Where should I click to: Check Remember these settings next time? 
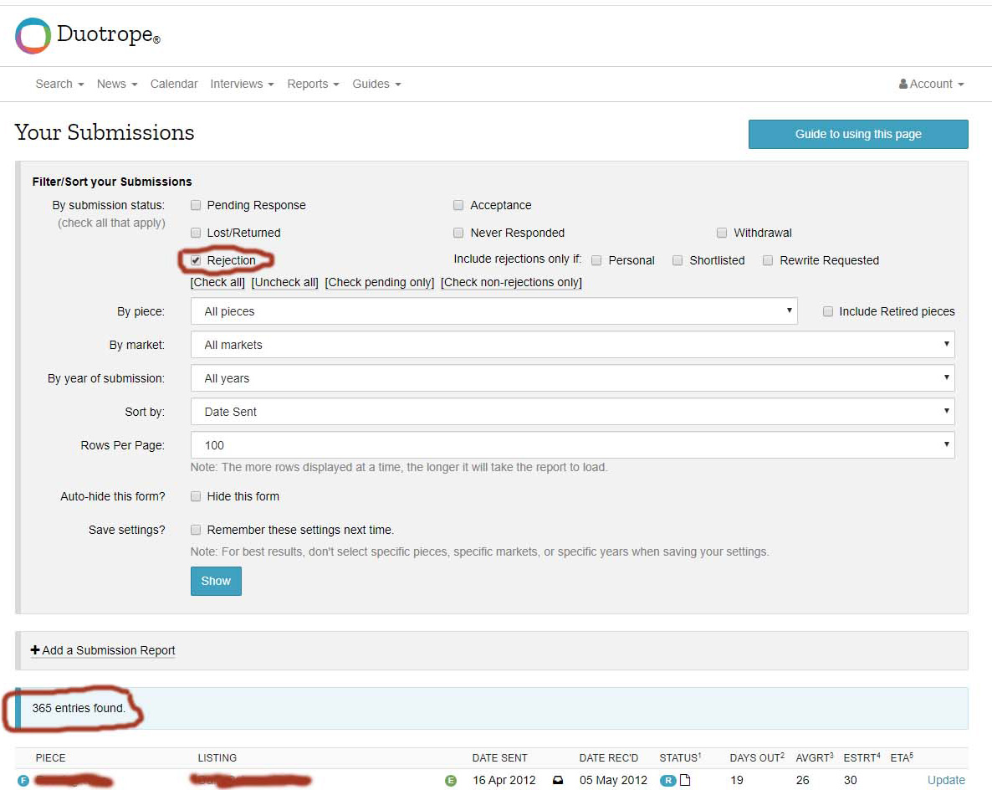[196, 530]
